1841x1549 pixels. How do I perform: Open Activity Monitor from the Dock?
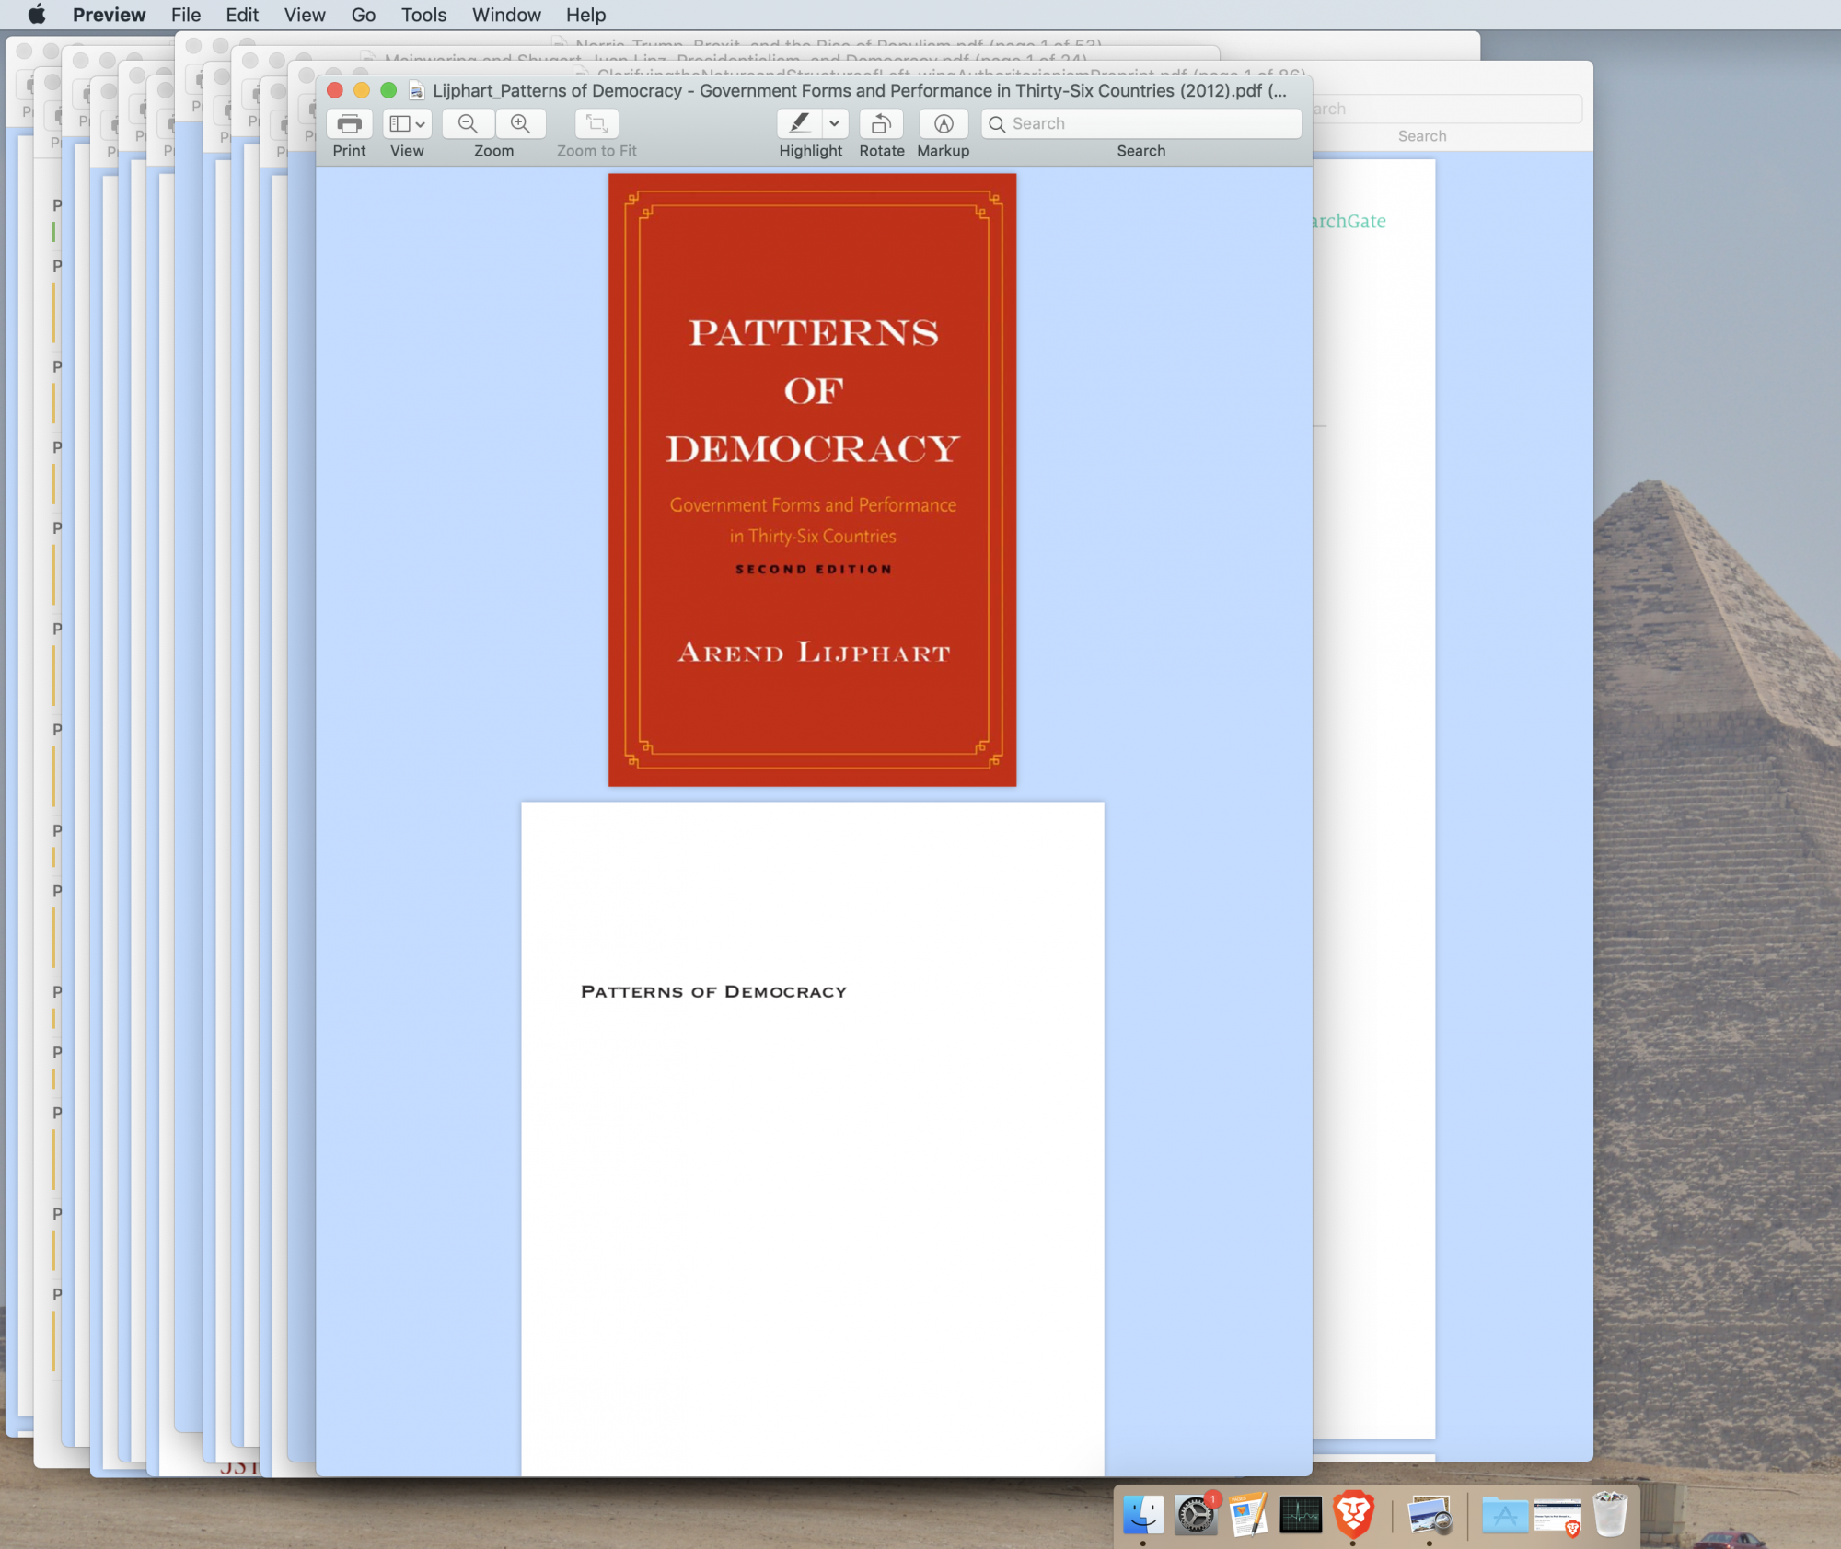[x=1301, y=1514]
